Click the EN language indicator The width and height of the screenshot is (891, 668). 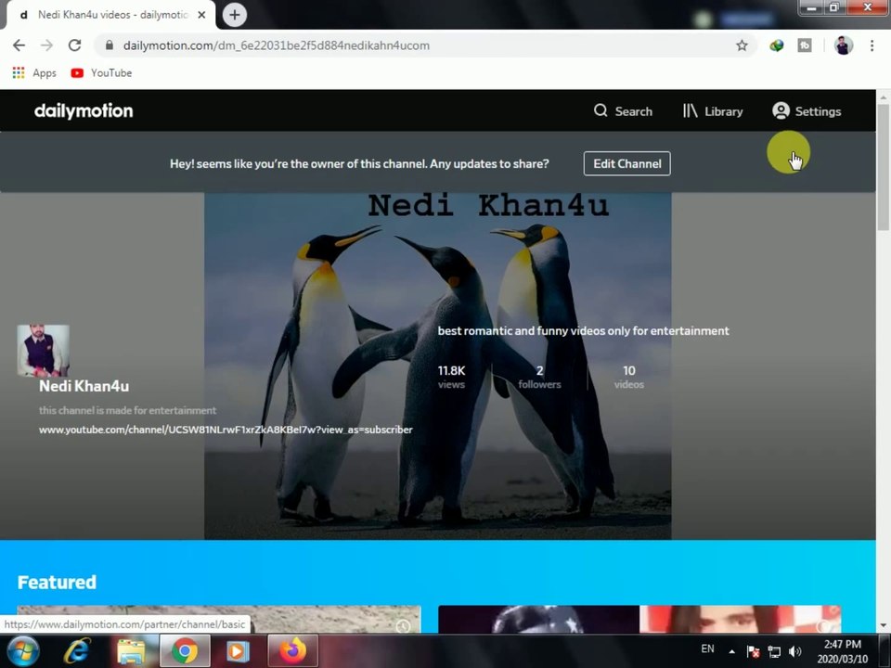(x=707, y=649)
